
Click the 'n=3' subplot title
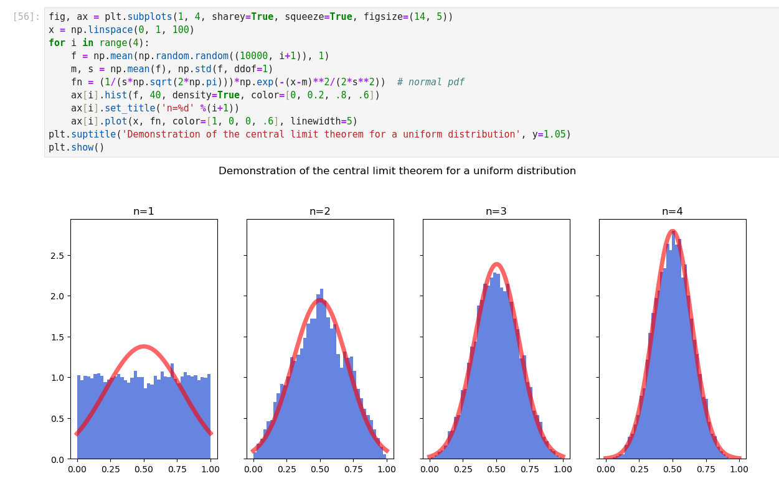click(496, 212)
